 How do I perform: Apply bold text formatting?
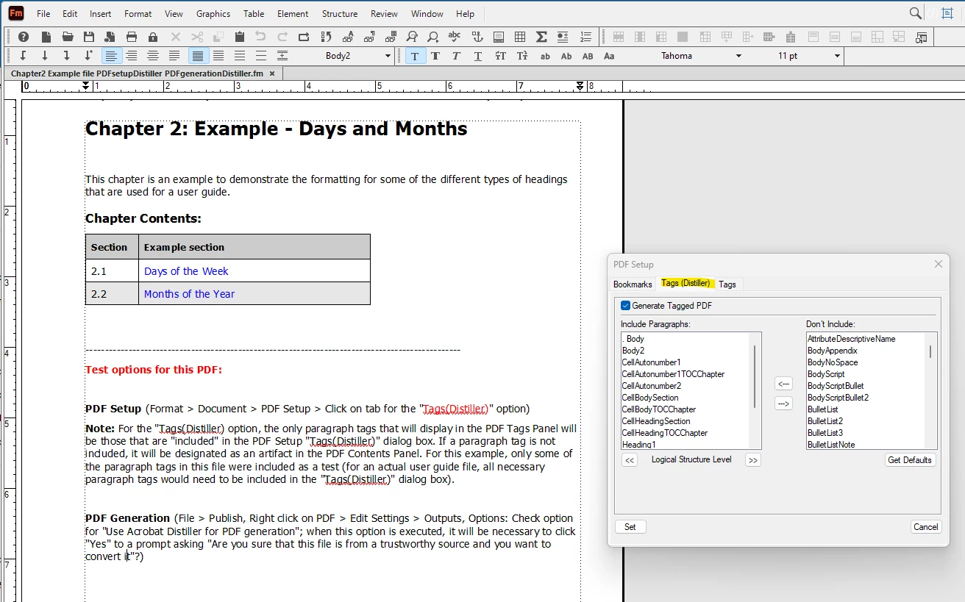[x=435, y=56]
